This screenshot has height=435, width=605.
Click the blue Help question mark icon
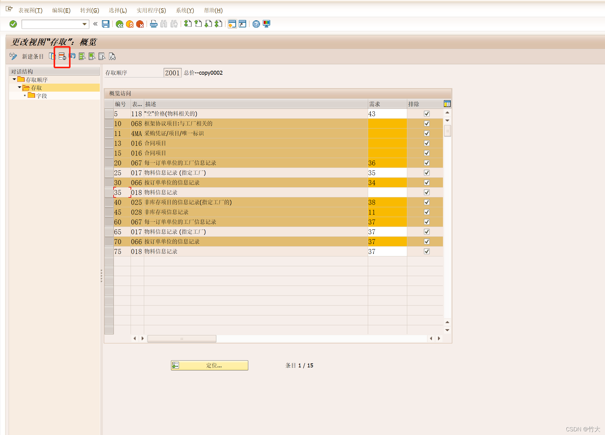(x=256, y=24)
